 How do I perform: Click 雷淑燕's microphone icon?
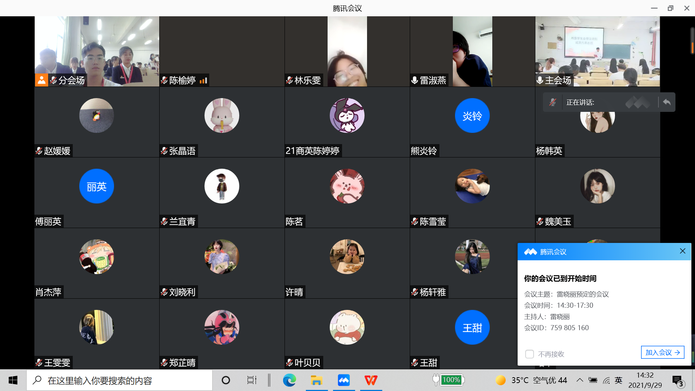pyautogui.click(x=414, y=80)
